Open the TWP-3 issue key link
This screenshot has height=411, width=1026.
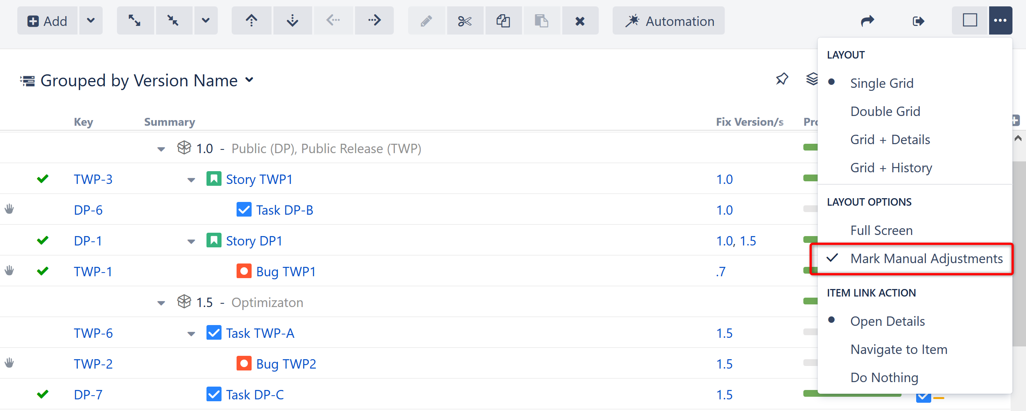93,179
